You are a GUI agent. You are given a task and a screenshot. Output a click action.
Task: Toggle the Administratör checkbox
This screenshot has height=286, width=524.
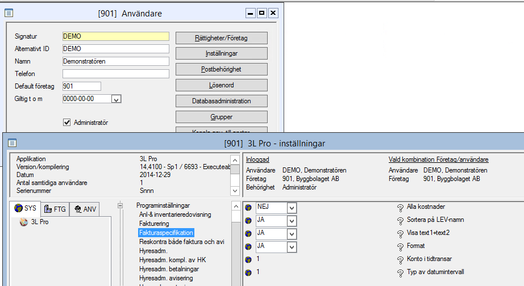coord(67,123)
